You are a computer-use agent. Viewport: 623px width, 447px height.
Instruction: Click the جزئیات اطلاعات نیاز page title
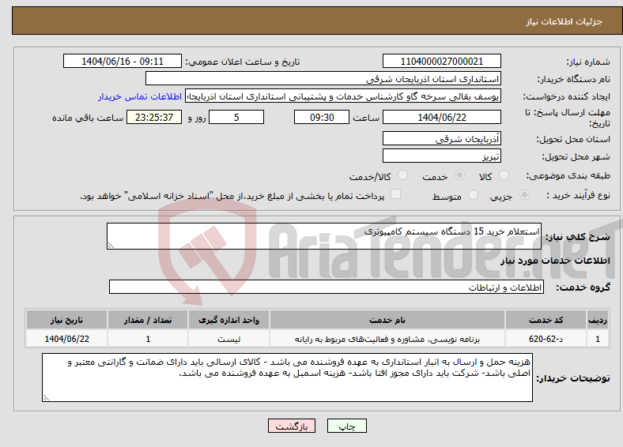pos(564,21)
